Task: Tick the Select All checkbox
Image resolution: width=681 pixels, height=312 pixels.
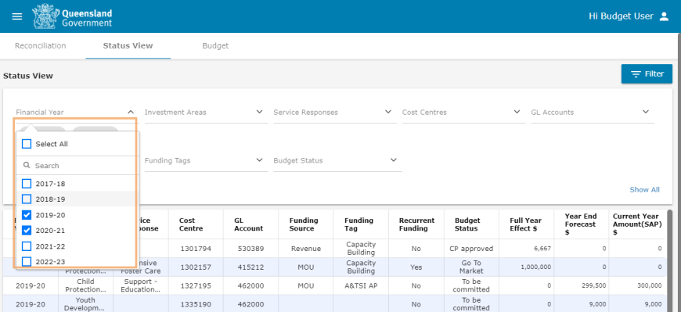Action: pyautogui.click(x=27, y=144)
